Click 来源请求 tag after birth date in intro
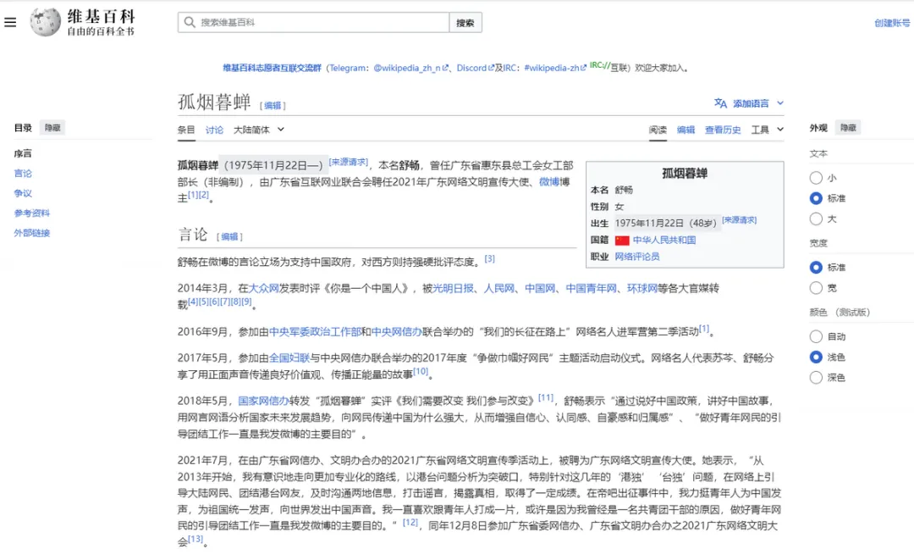914x554 pixels. tap(348, 162)
